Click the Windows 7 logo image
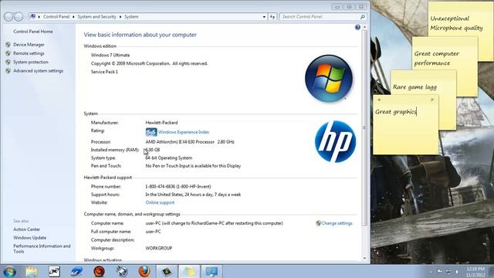Screen dimensions: 494x278 tap(329, 79)
